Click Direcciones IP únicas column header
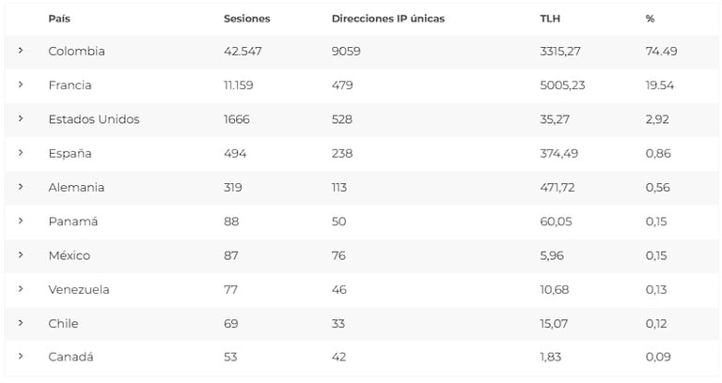722x383 pixels. [388, 19]
